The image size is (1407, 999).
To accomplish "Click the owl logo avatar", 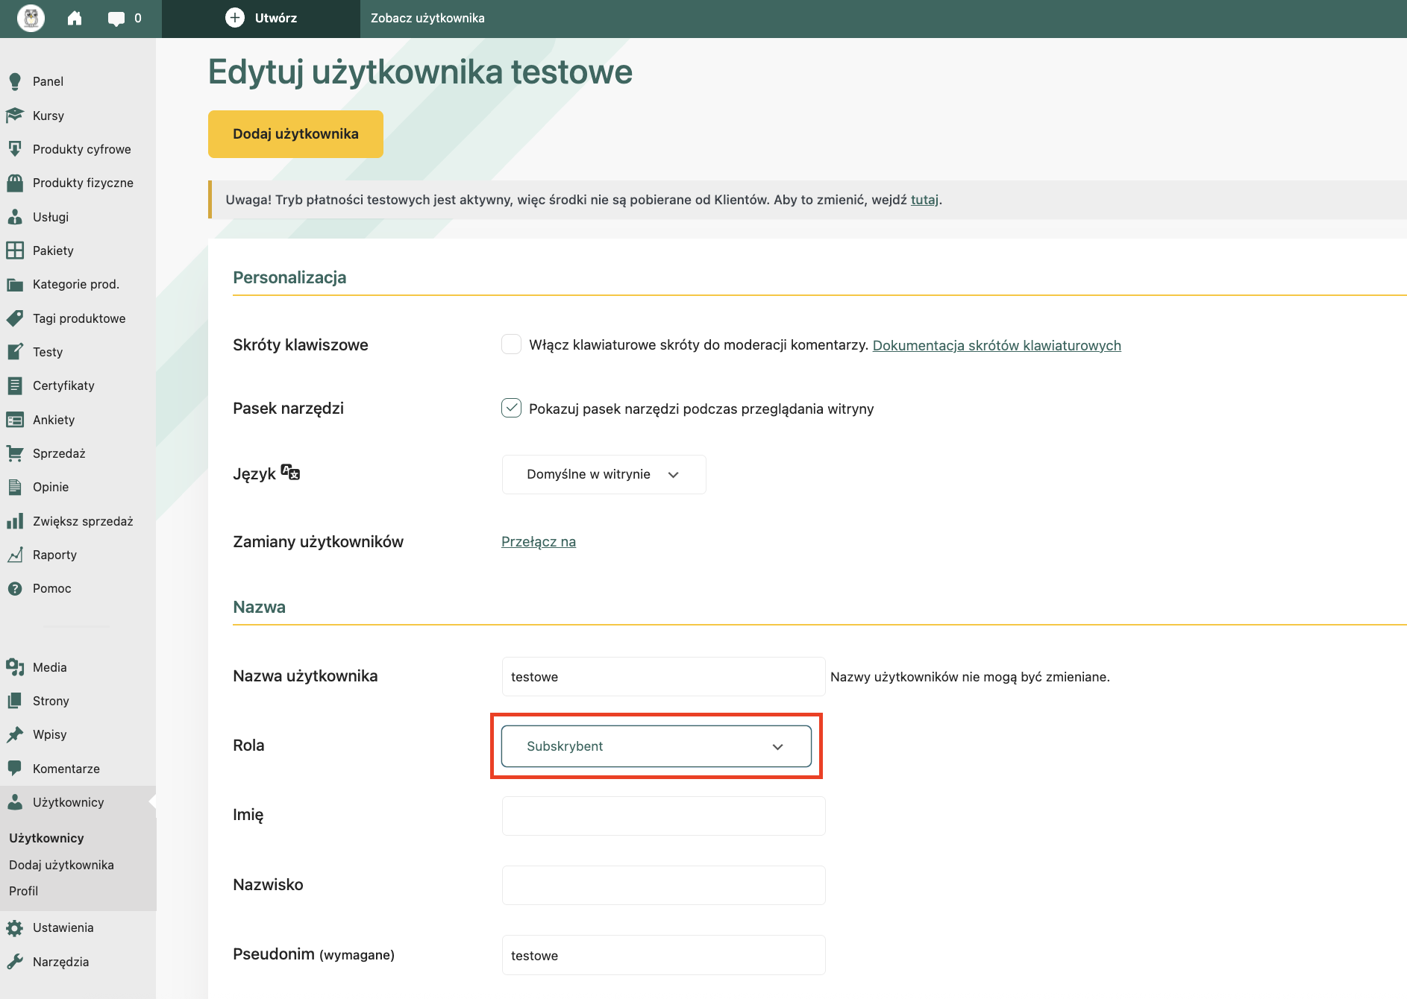I will click(x=31, y=18).
